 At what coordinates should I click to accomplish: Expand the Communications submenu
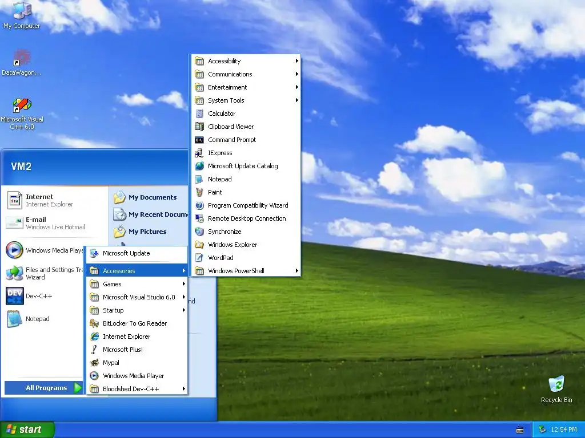click(x=246, y=74)
